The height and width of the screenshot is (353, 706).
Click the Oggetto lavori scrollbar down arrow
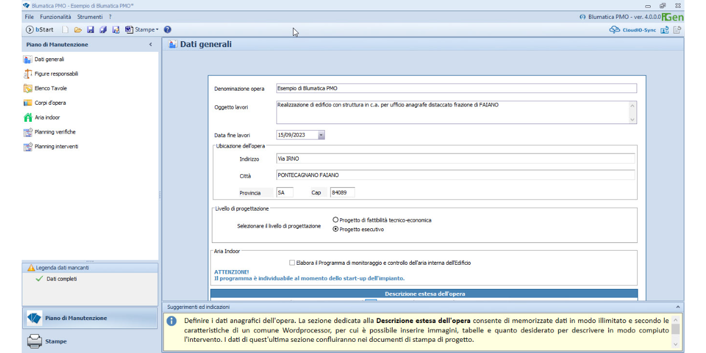pyautogui.click(x=632, y=119)
